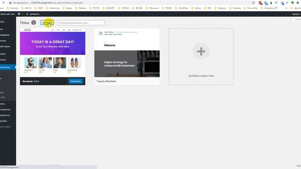Open the Обучение bookmarks folder

[152, 8]
